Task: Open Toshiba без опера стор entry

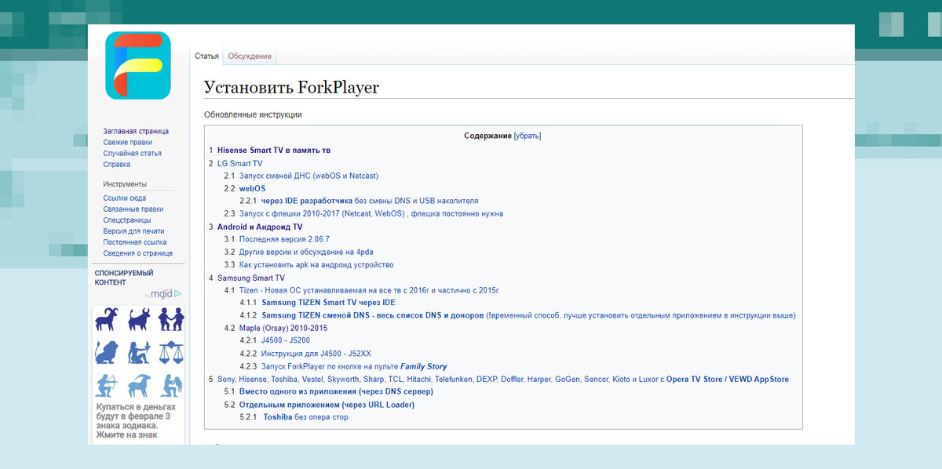Action: pyautogui.click(x=305, y=417)
